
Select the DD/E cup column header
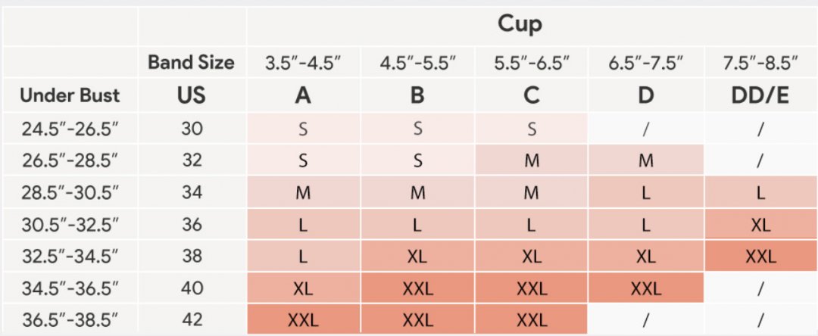click(760, 96)
